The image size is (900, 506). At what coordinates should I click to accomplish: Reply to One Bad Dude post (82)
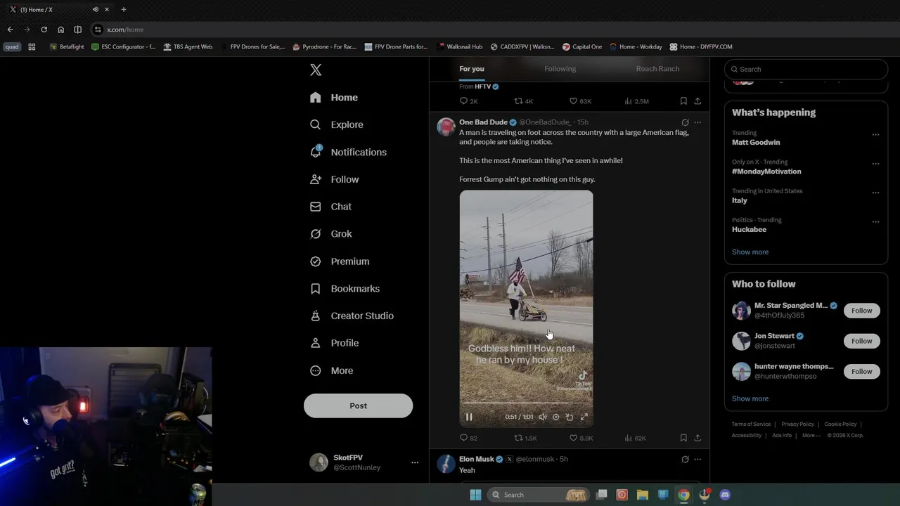tap(468, 438)
